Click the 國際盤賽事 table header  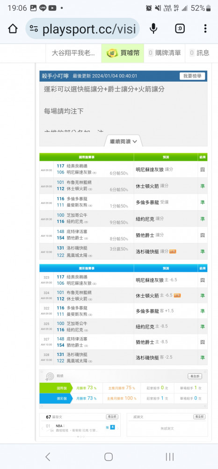(87, 157)
